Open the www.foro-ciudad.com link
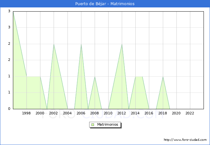The width and height of the screenshot is (210, 145). (x=185, y=140)
